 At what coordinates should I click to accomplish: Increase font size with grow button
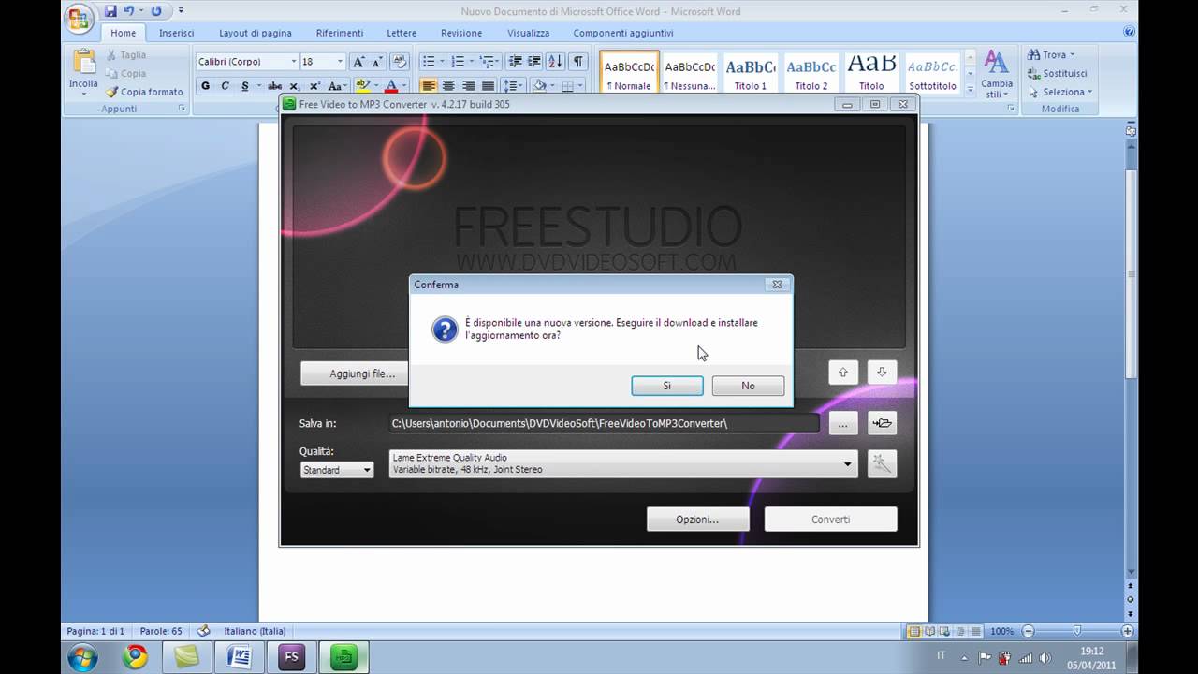click(x=358, y=62)
